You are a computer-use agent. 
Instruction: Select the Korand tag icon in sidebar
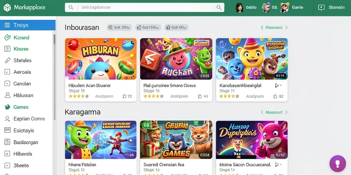click(x=8, y=38)
